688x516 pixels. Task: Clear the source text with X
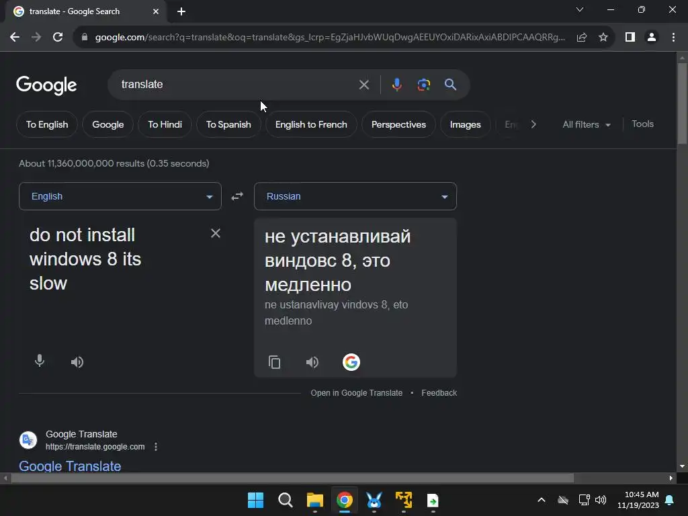tap(216, 233)
